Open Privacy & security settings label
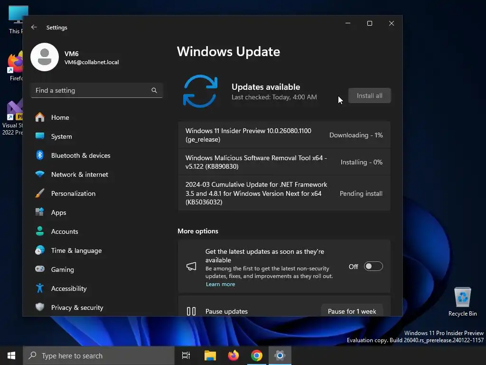The image size is (486, 365). pyautogui.click(x=77, y=307)
